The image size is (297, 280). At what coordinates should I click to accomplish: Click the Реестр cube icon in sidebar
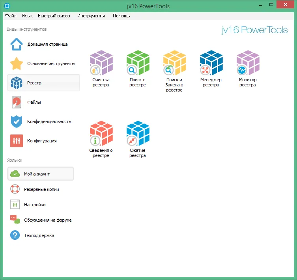pyautogui.click(x=17, y=83)
